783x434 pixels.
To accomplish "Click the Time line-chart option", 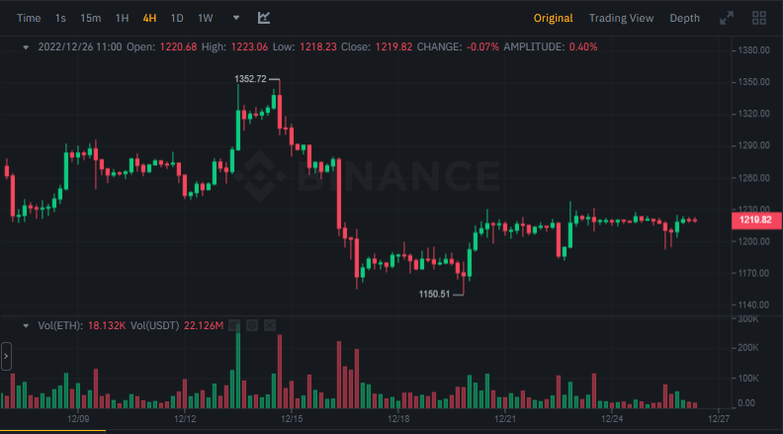I will [30, 18].
